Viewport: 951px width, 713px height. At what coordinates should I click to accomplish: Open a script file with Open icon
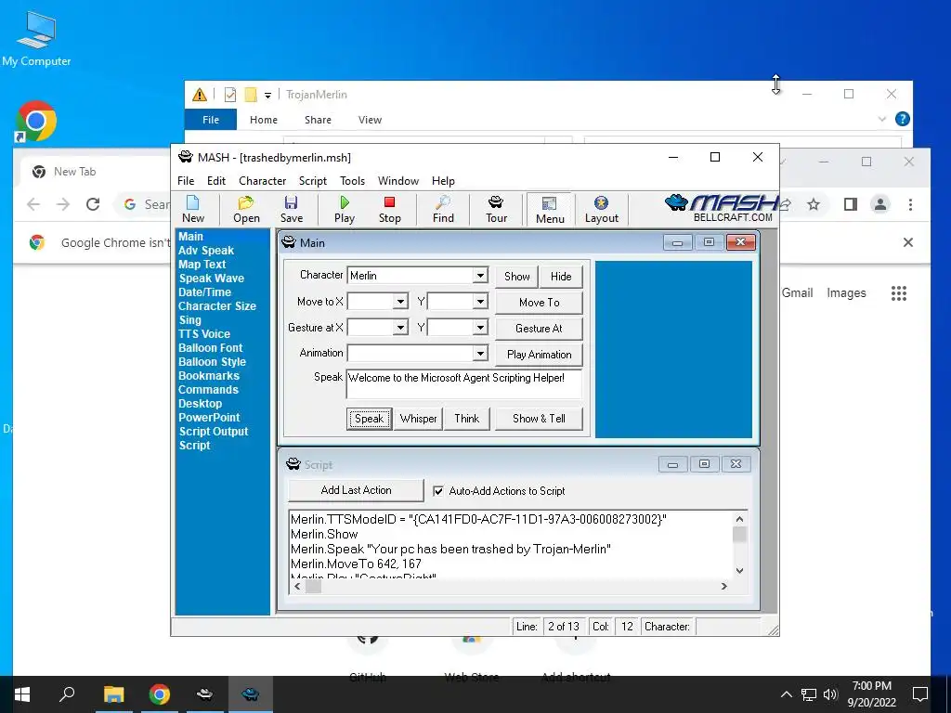click(246, 209)
